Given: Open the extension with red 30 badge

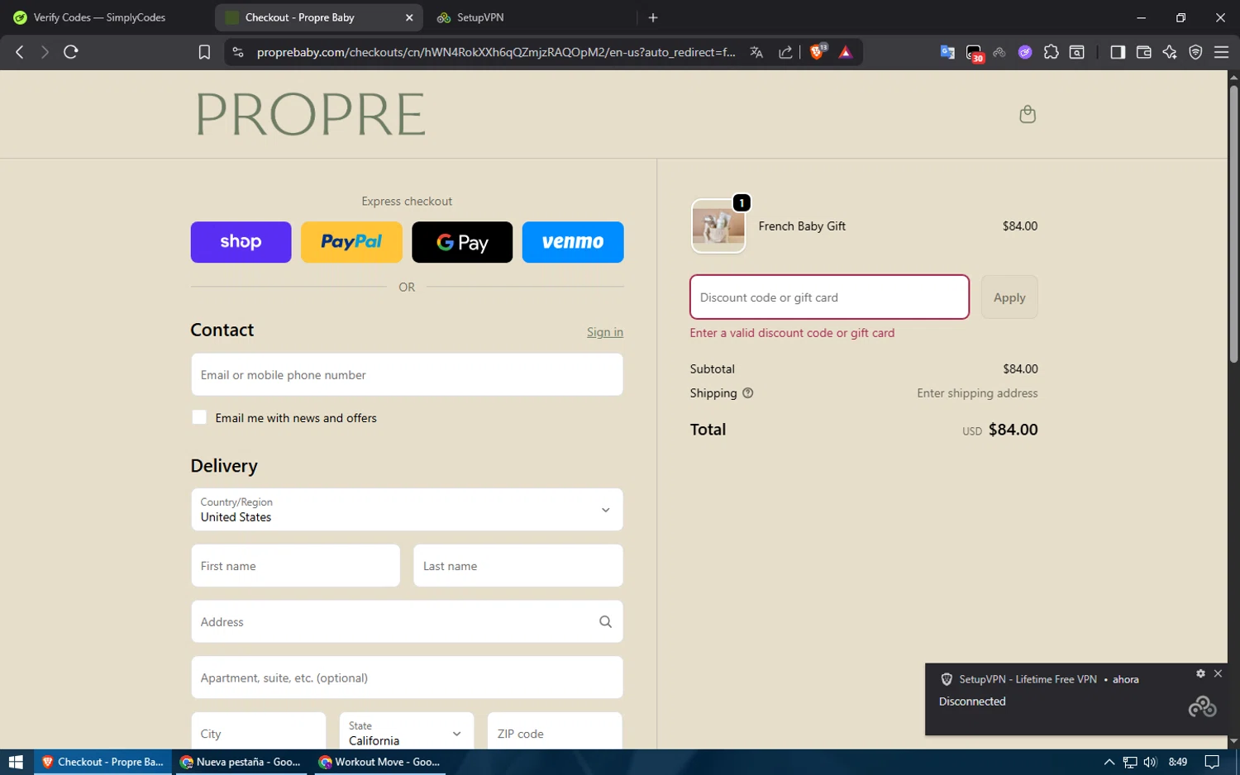Looking at the screenshot, I should pos(975,53).
